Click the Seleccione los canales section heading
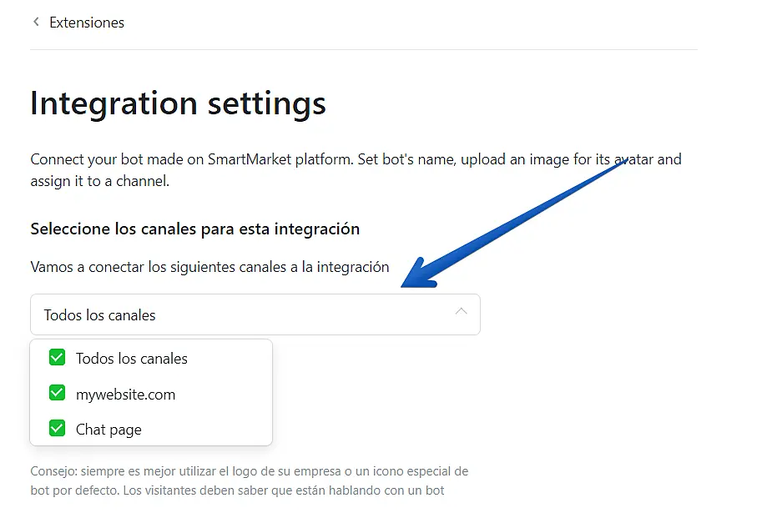Screen dimensions: 767x518 194,229
